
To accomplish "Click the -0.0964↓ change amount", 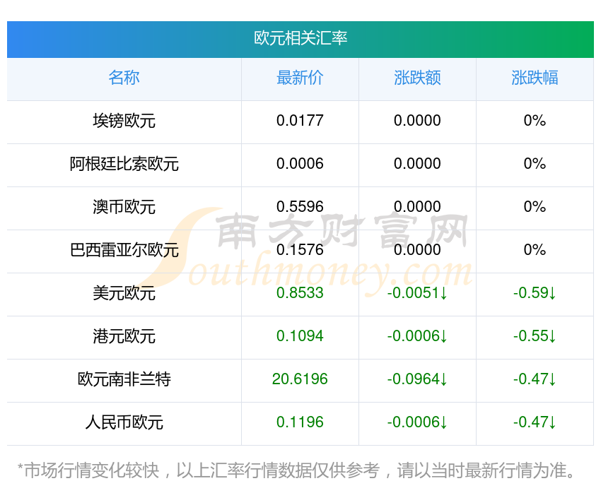I will point(417,379).
